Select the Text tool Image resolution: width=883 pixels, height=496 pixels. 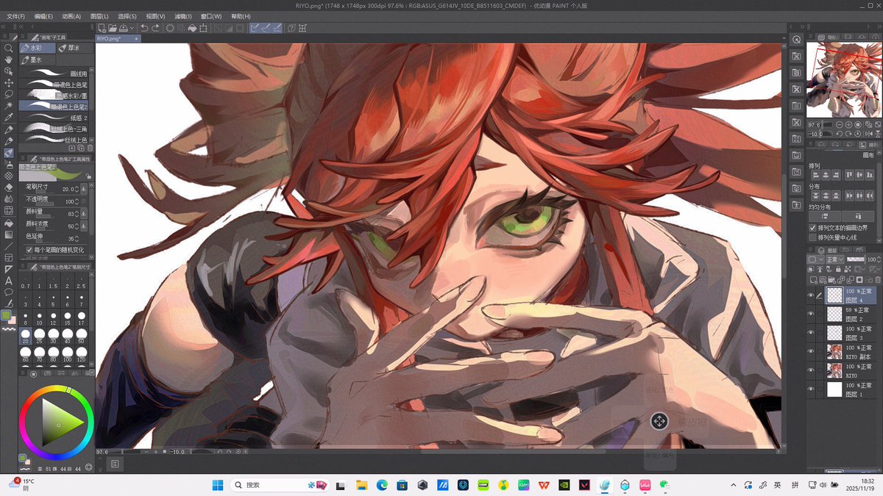pyautogui.click(x=9, y=281)
